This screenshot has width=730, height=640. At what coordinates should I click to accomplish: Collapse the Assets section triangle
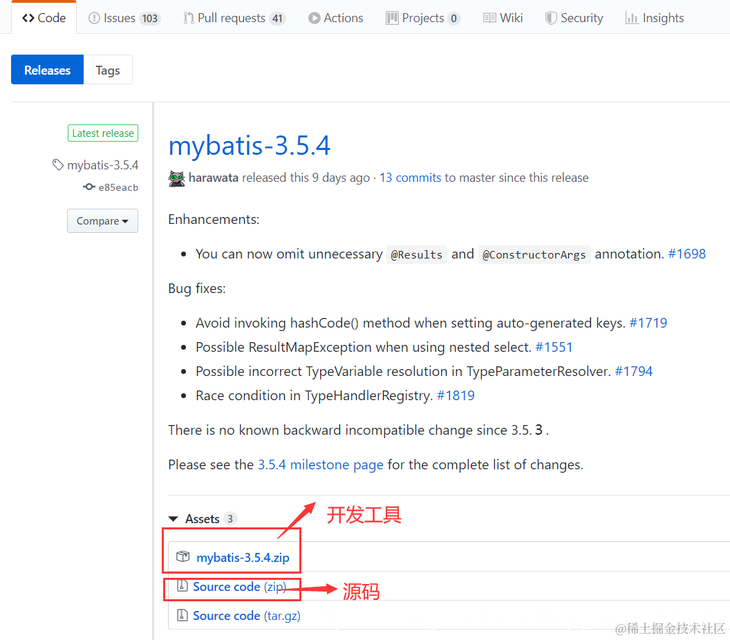174,518
